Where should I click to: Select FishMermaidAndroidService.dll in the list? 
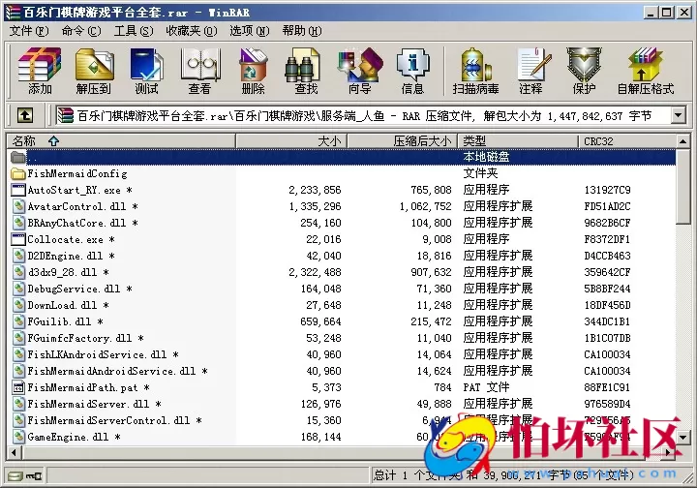coord(117,371)
